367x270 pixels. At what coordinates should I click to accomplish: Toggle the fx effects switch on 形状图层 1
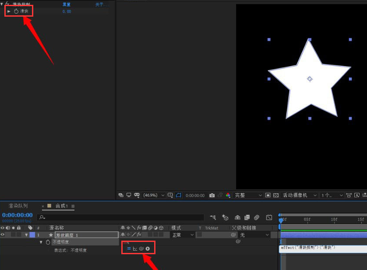[x=139, y=234]
